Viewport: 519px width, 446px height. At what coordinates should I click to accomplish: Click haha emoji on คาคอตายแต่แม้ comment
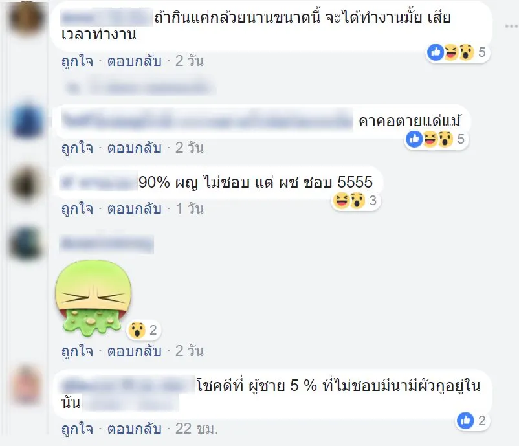[430, 139]
